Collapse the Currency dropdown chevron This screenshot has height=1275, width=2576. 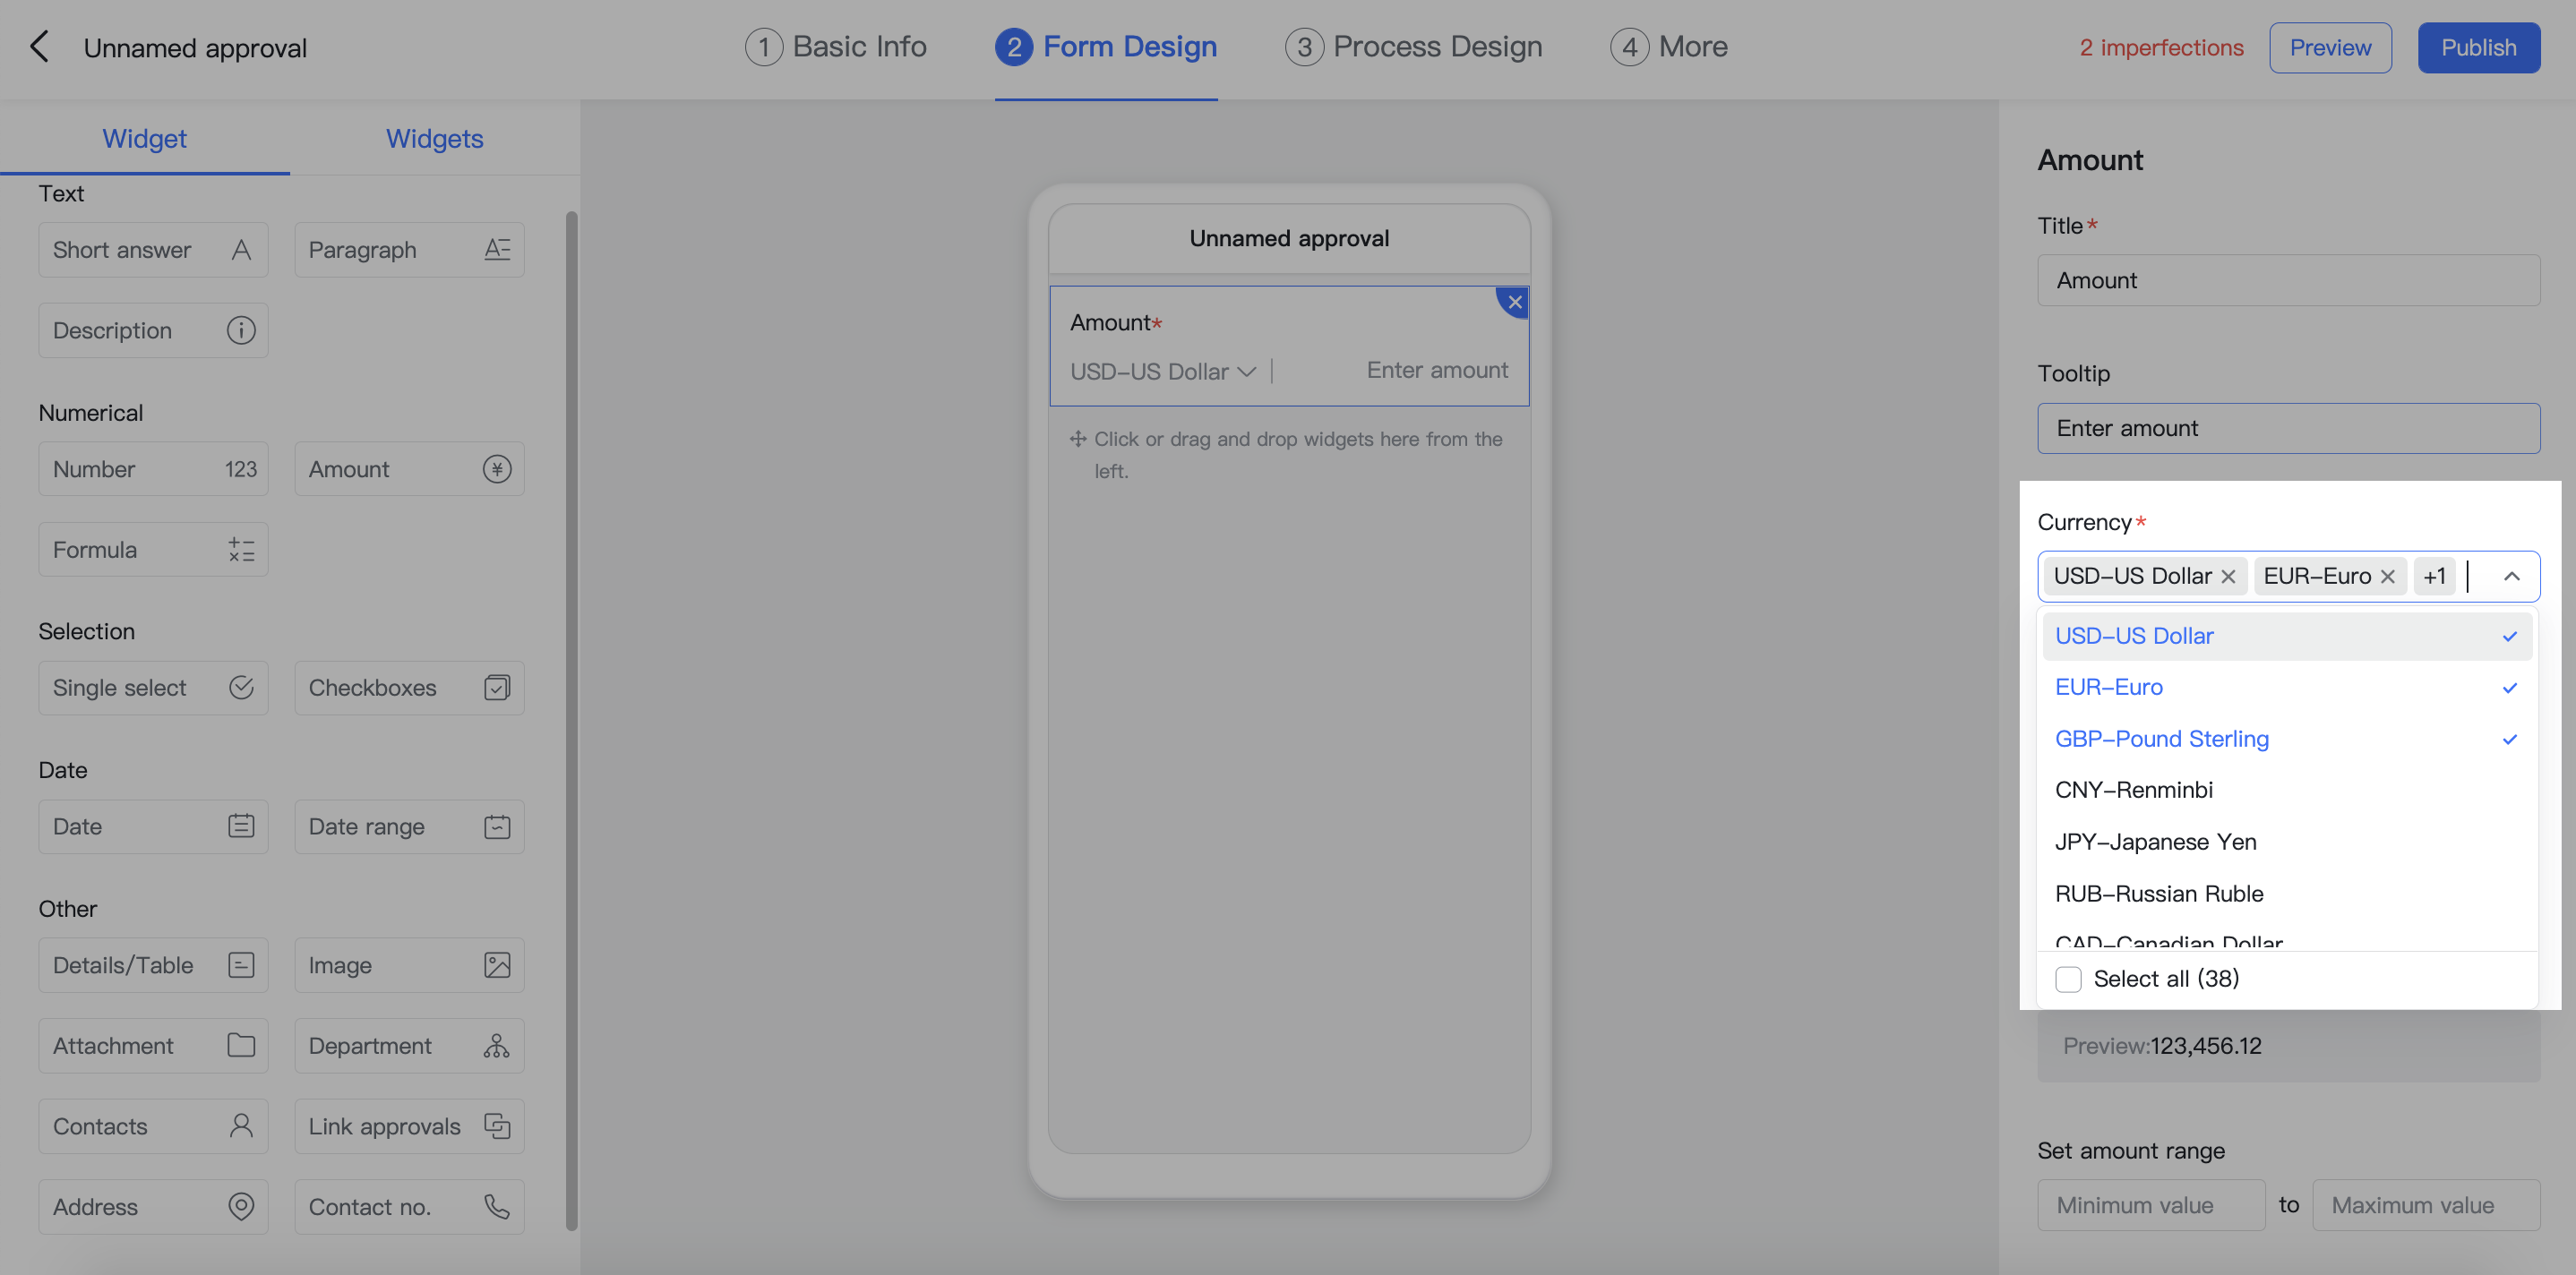pos(2511,577)
